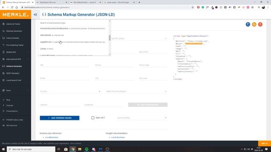This screenshot has height=152, width=271.
Task: Click the Street input field
Action: pos(65,78)
